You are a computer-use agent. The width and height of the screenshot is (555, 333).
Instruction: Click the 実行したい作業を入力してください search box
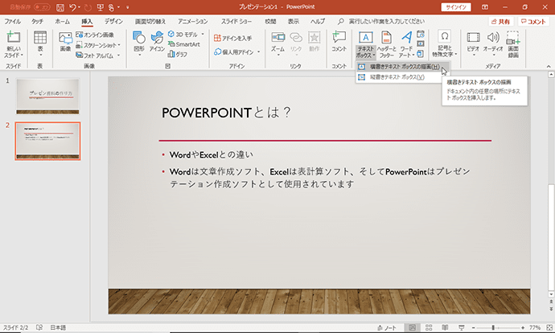click(386, 21)
